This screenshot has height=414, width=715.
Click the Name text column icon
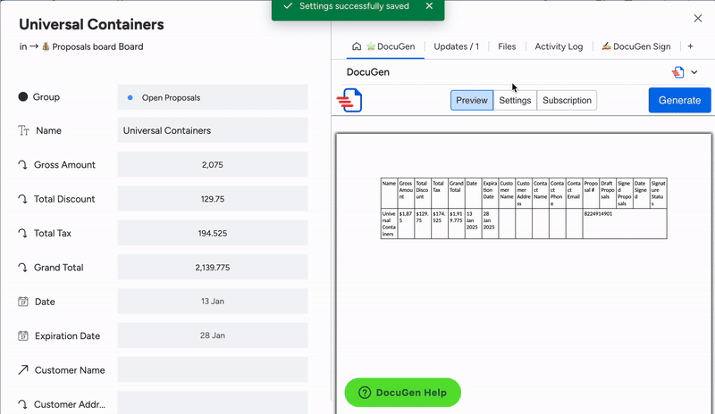[23, 130]
